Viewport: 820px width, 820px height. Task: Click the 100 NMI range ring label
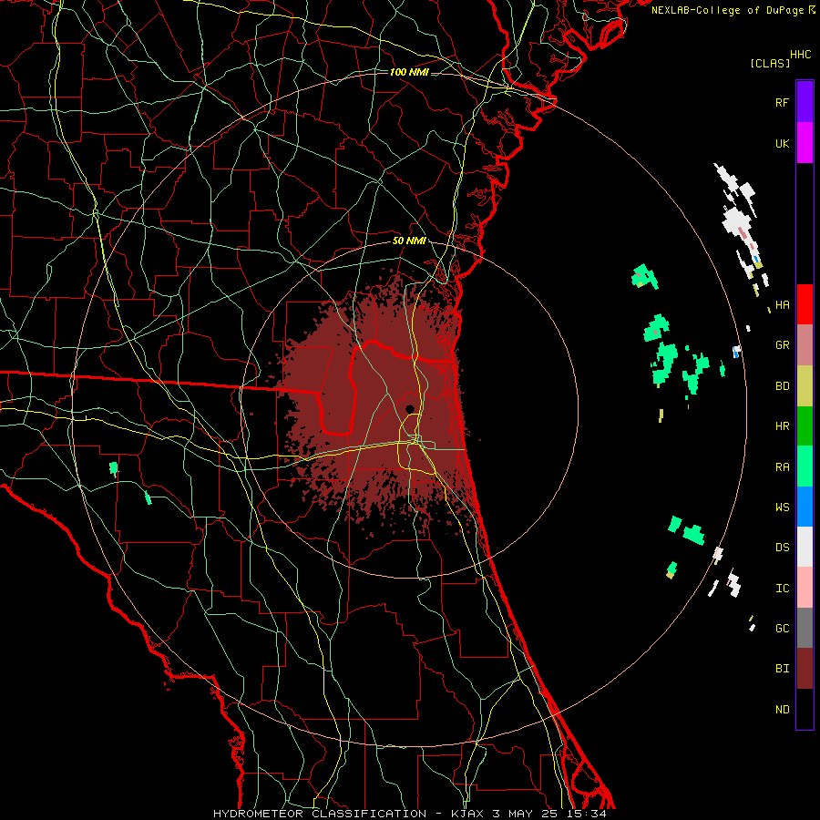409,72
